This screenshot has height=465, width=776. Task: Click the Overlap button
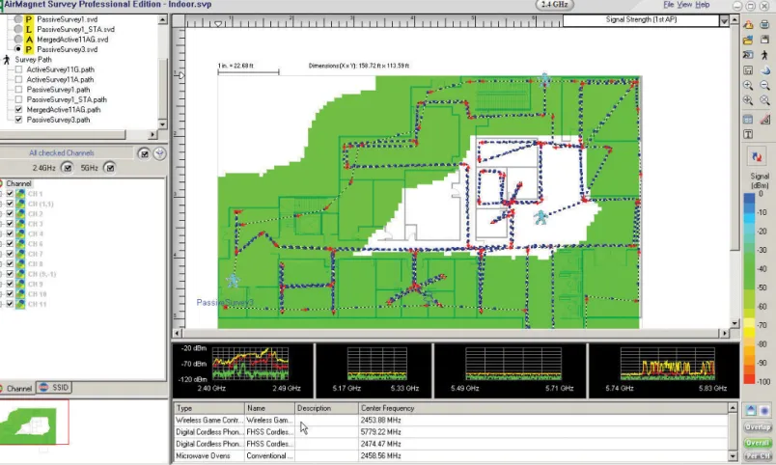[x=758, y=427]
